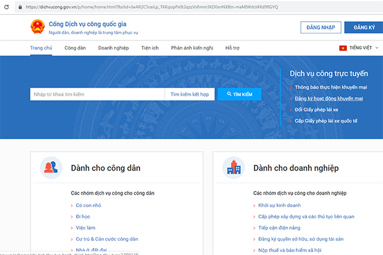Image resolution: width=383 pixels, height=255 pixels.
Task: Click the national emblem logo
Action: (x=37, y=27)
